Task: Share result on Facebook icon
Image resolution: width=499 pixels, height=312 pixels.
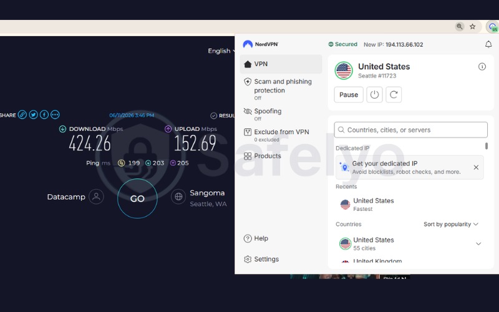Action: tap(44, 115)
